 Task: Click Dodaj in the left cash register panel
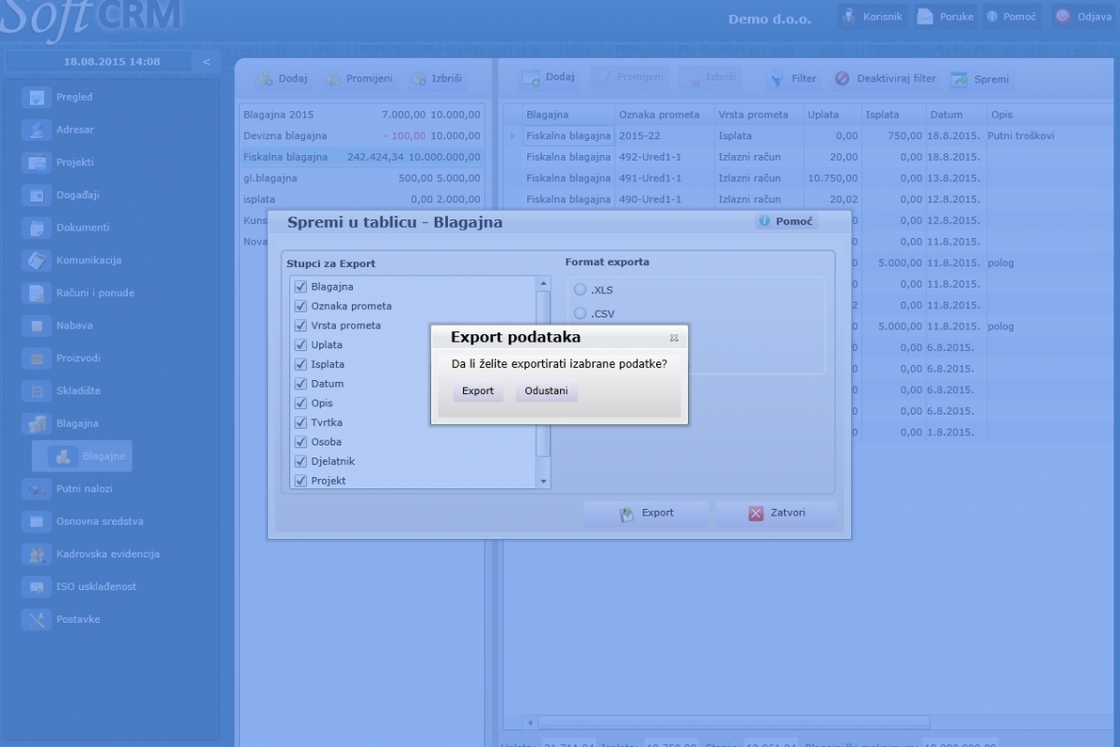[x=283, y=79]
